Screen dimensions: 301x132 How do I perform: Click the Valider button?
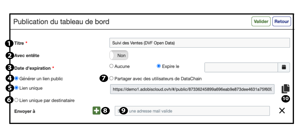click(261, 22)
